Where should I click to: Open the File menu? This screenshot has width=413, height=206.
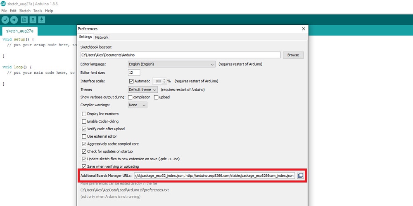[4, 11]
